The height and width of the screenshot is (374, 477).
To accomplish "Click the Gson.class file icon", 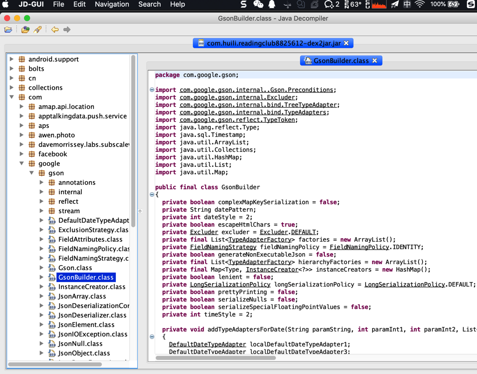I will pyautogui.click(x=52, y=268).
